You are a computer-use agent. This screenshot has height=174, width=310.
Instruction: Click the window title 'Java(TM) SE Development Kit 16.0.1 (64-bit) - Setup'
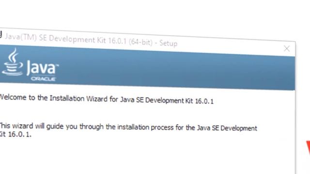coord(91,40)
